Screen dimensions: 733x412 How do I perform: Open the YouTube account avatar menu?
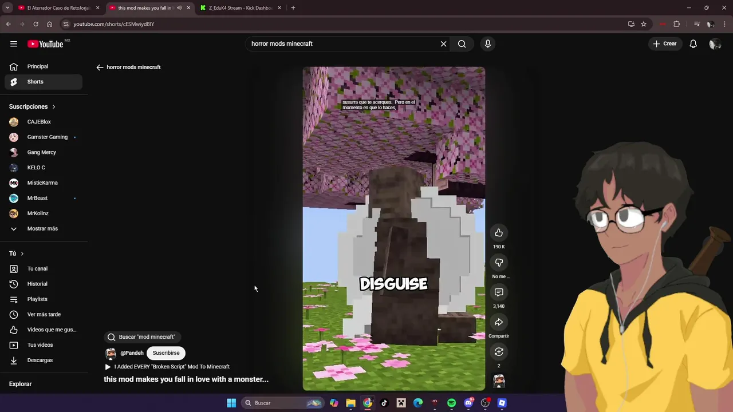715,43
